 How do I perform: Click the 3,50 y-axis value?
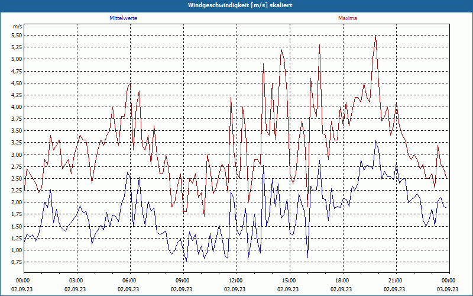[x=18, y=131]
